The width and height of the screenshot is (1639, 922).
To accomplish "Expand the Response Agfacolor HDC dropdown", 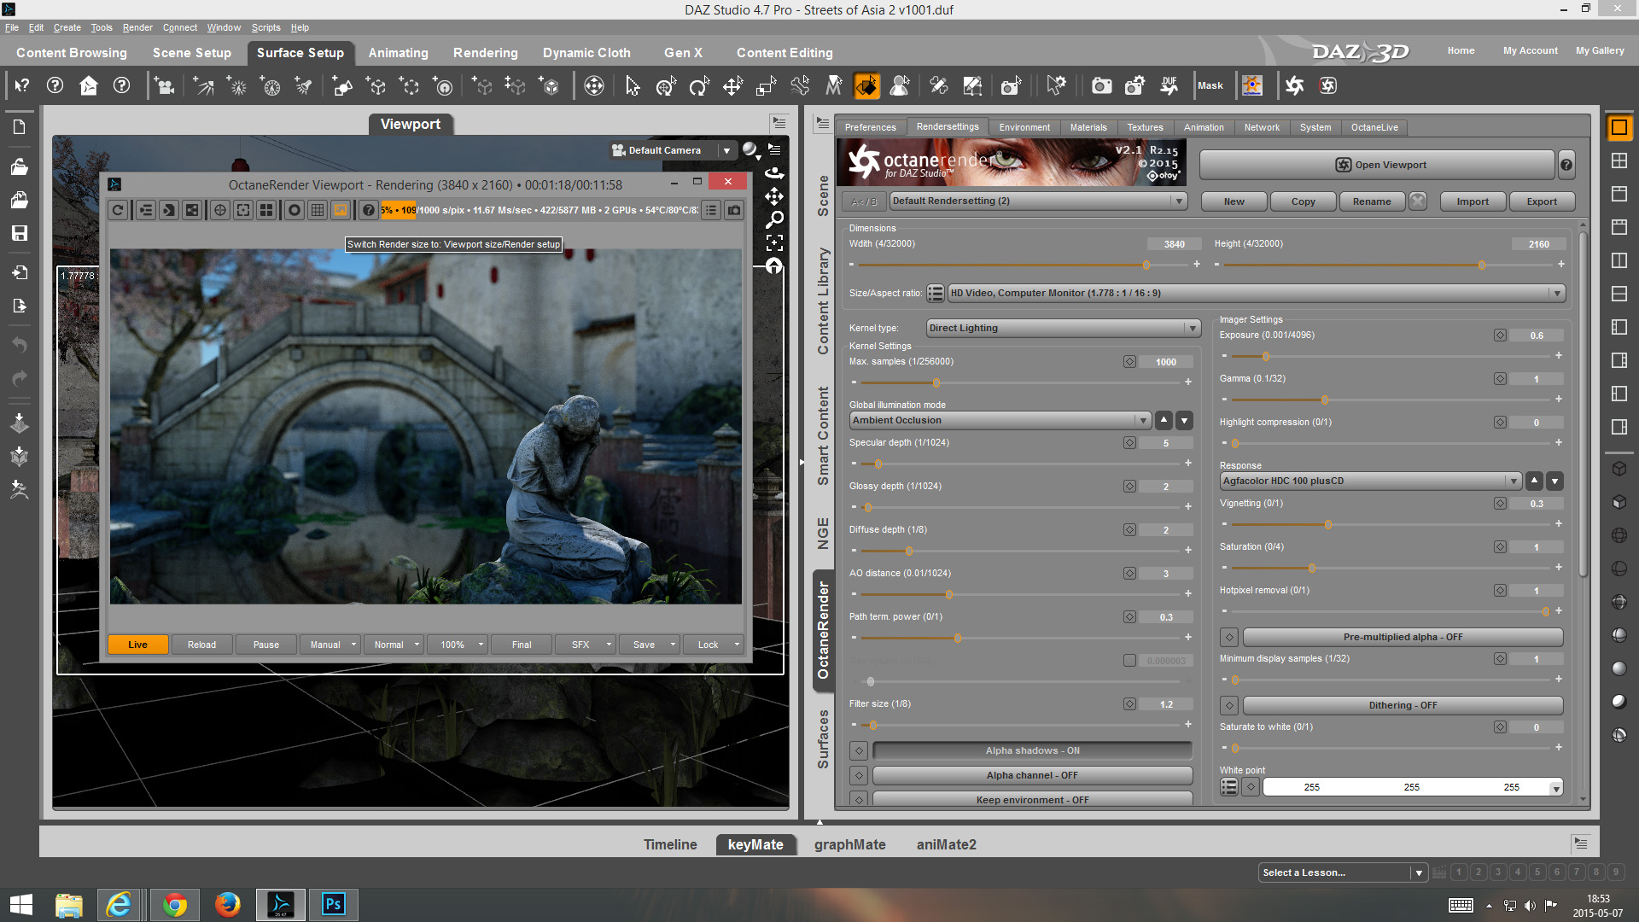I will (1370, 481).
